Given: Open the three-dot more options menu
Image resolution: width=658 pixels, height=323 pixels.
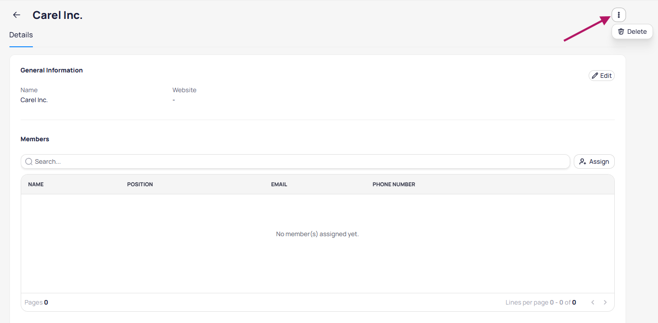Looking at the screenshot, I should tap(618, 15).
